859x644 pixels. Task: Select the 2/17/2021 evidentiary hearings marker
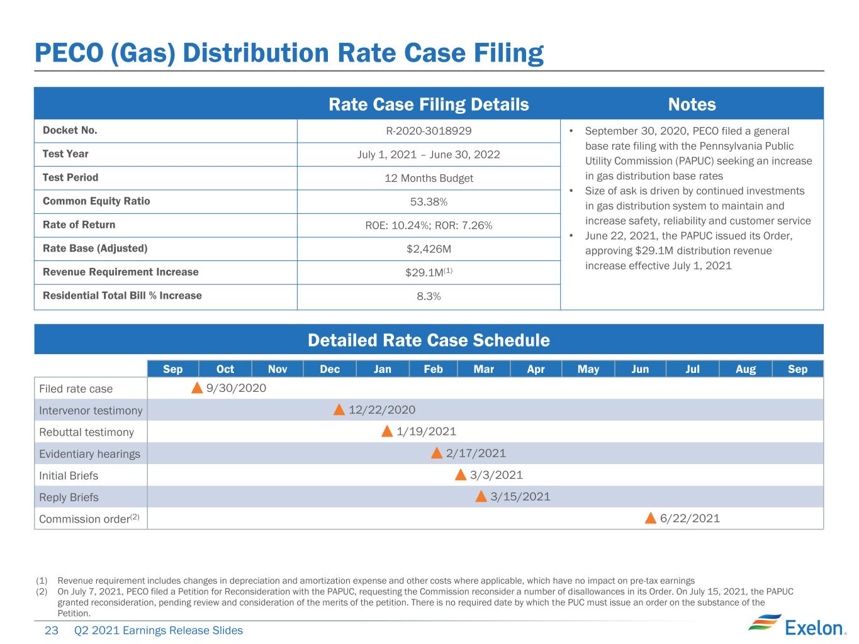click(436, 453)
